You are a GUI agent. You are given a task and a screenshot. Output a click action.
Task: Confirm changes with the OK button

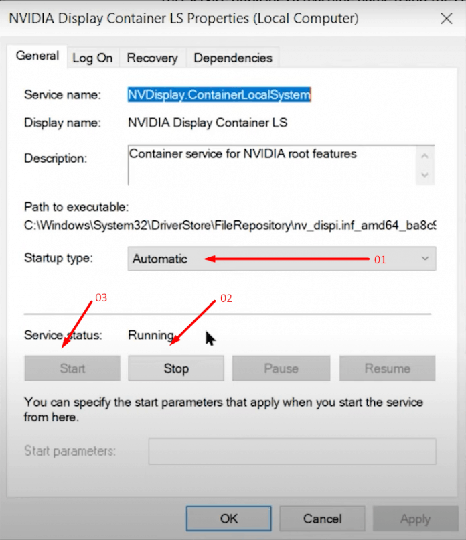[x=228, y=518]
